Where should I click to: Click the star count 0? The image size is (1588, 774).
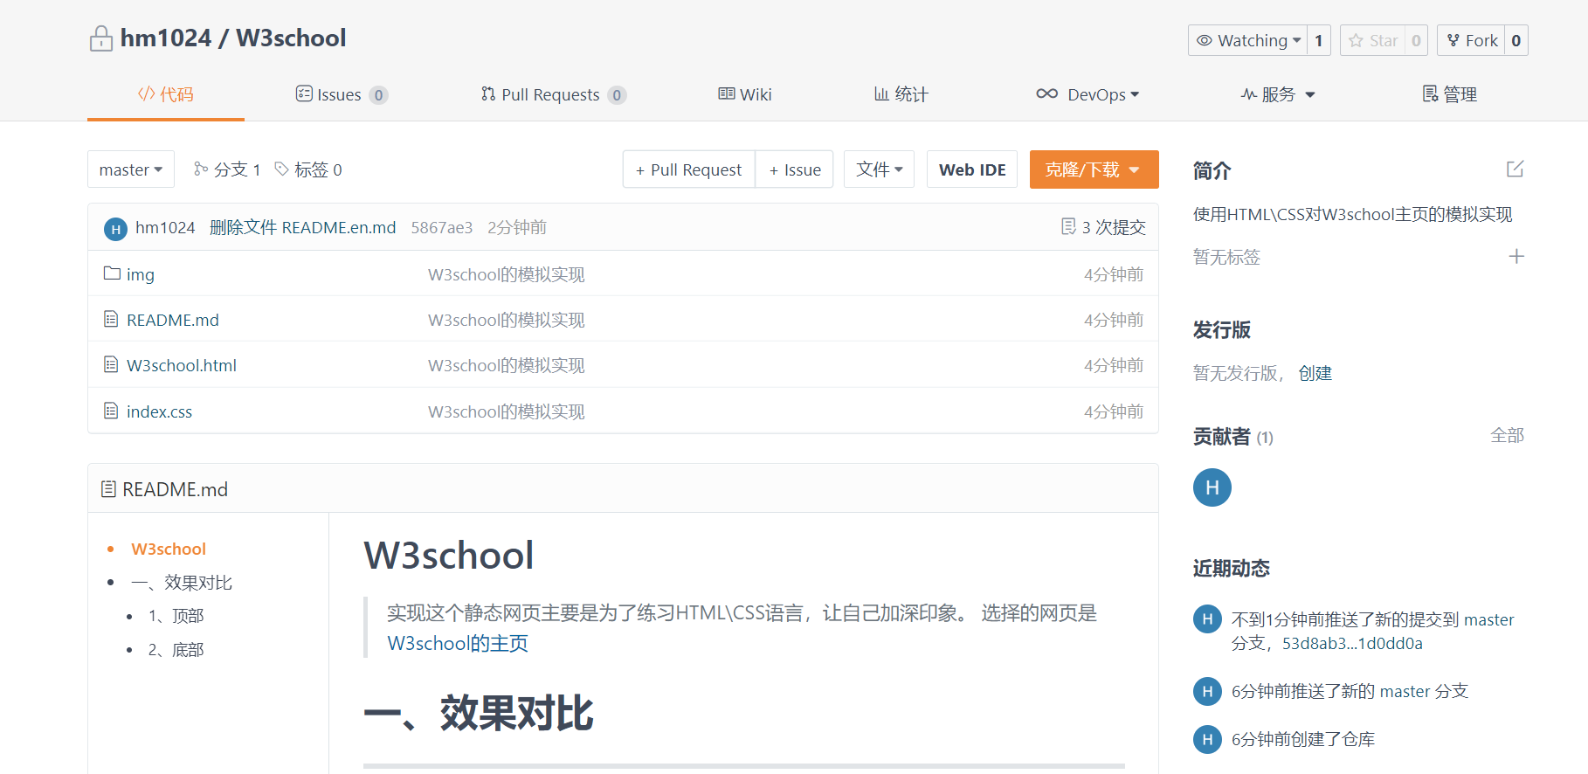1416,40
